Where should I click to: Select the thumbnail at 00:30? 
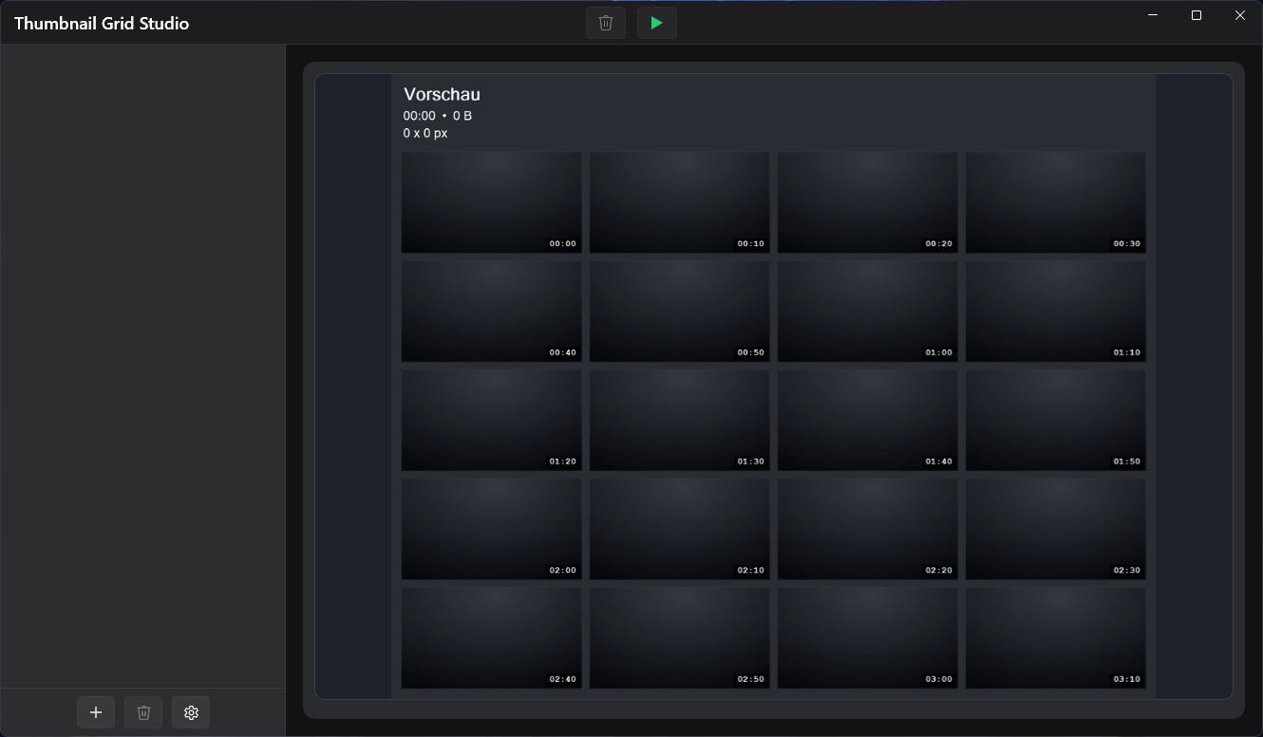1055,202
